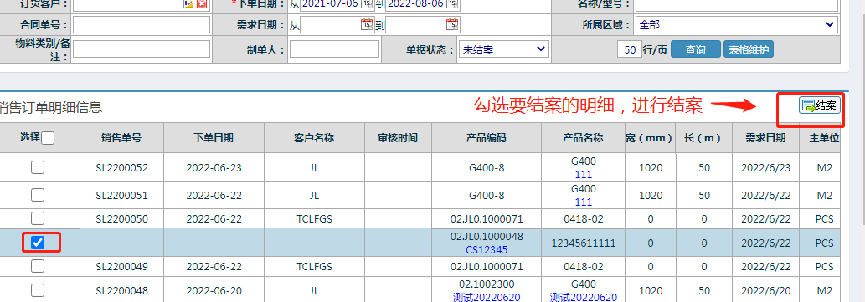Check the box for order SL2200052
Viewport: 865px width, 302px height.
coord(38,167)
